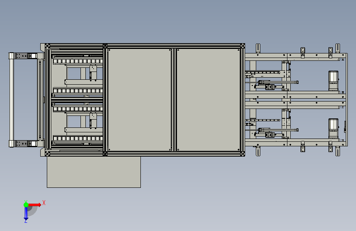Select the lower pneumatic cylinder rod assembly
Image resolution: width=356 pixels, height=231 pixels.
pyautogui.click(x=278, y=130)
